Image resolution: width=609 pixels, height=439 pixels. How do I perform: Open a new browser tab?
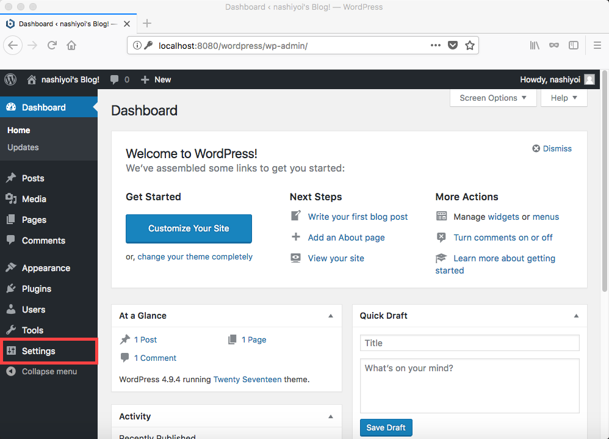coord(147,23)
